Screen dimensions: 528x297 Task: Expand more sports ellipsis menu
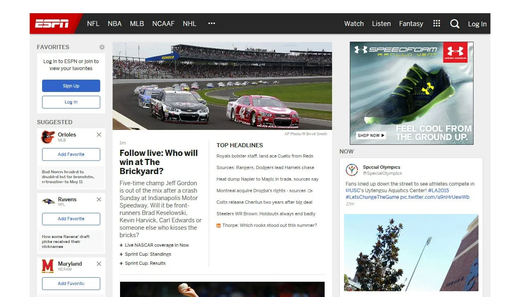[212, 24]
